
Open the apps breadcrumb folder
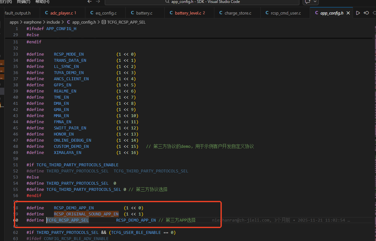[x=14, y=22]
